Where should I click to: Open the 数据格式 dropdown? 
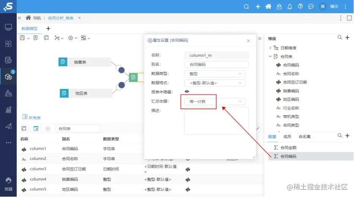pos(215,83)
